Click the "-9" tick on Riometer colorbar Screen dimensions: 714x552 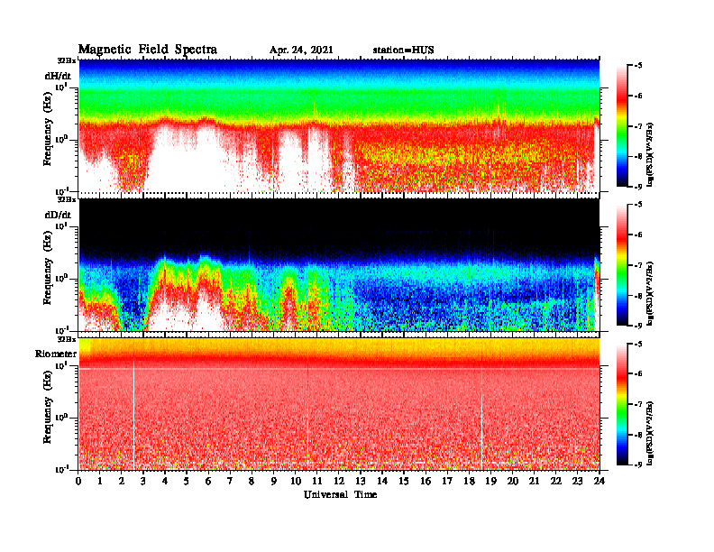point(638,465)
